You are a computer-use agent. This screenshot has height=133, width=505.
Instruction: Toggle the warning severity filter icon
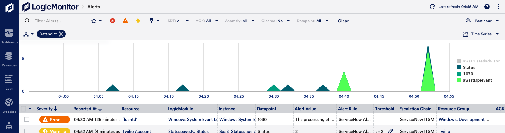[x=138, y=21]
